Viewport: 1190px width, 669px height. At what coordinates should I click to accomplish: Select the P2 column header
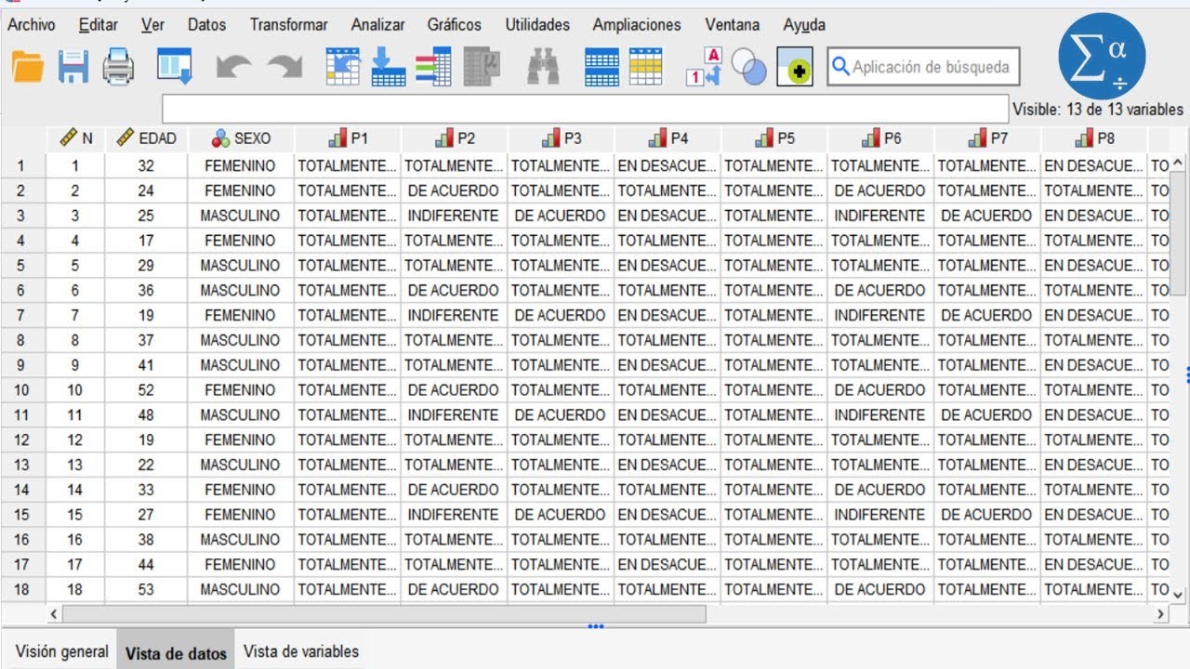click(x=455, y=138)
